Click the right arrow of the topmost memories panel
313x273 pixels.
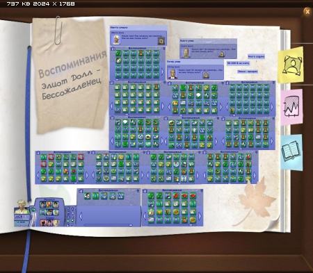tap(163, 71)
